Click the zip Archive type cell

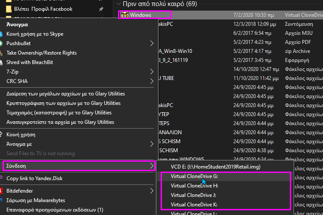click(298, 51)
